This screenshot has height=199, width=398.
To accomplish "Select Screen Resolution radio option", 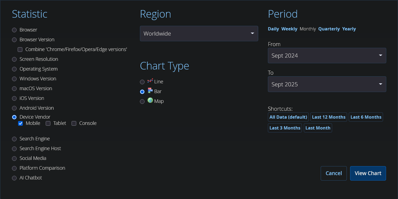I will (14, 59).
